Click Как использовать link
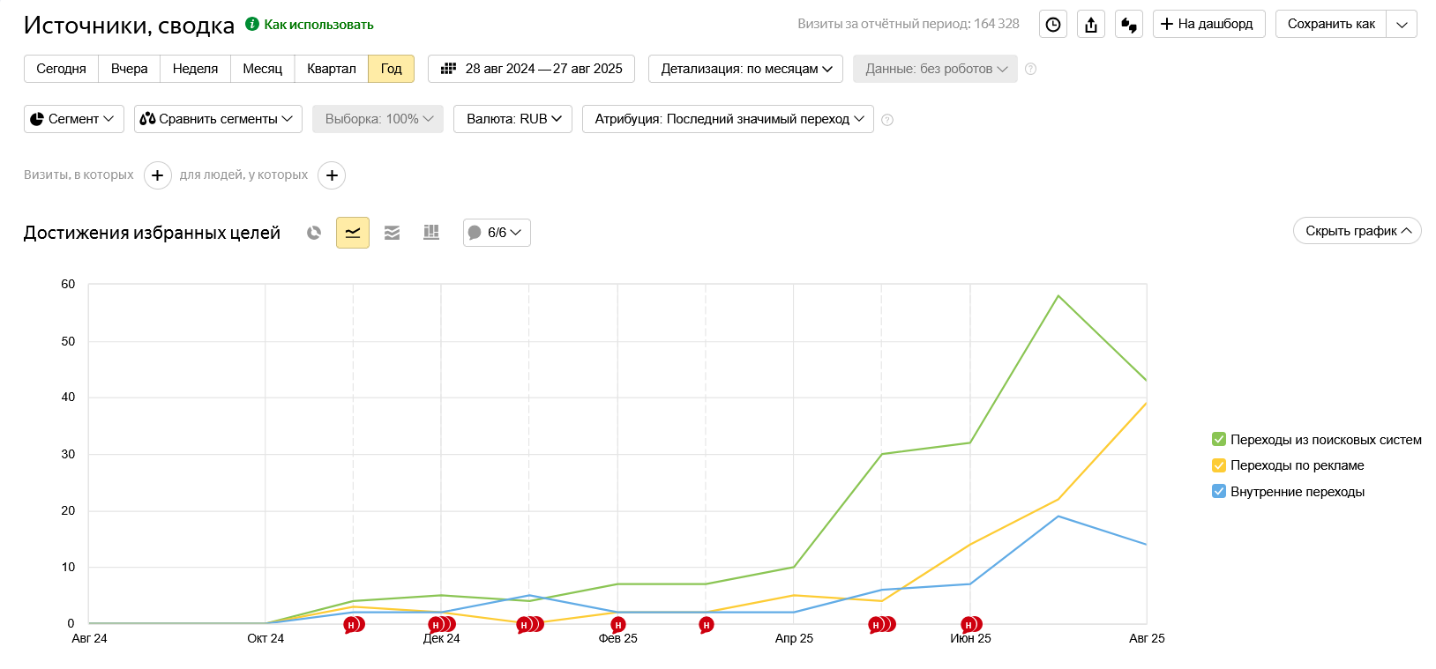The width and height of the screenshot is (1436, 669). 318,25
